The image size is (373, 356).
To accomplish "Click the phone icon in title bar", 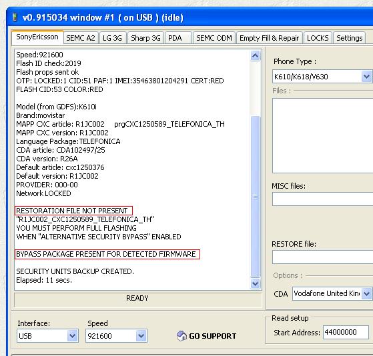I will pos(15,17).
